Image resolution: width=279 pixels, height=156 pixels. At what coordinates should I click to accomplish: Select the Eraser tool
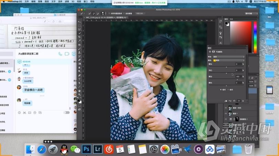79,60
